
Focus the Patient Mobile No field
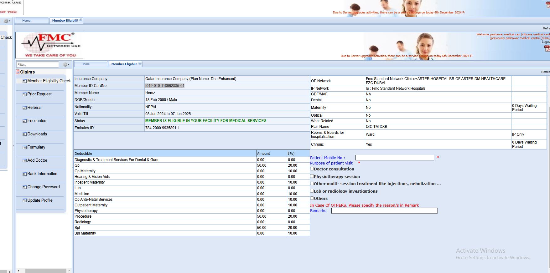(394, 158)
